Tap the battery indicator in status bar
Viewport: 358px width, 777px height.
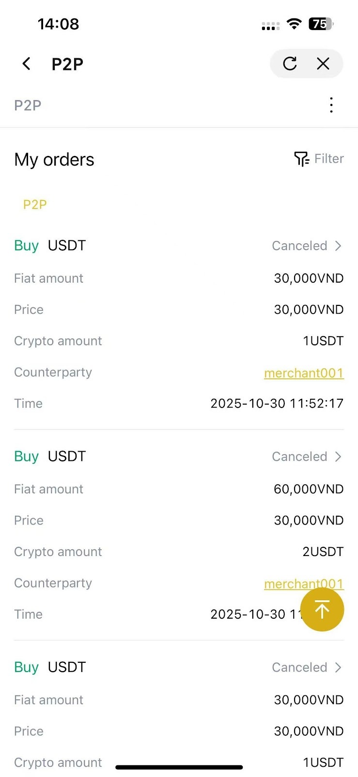tap(321, 24)
